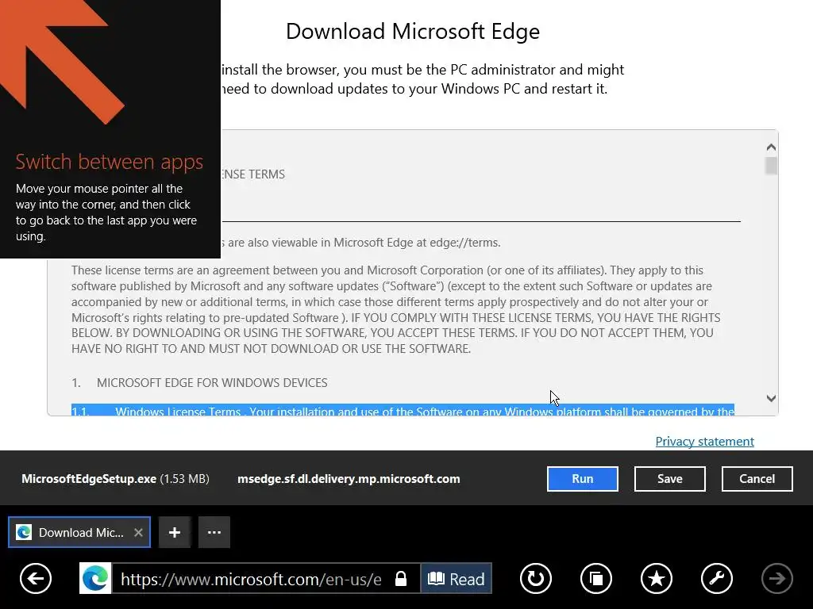Screen dimensions: 813x609
Task: Click the 'MICROSOFT EDGE FOR WINDOWS DEVICES' heading
Action: [x=212, y=383]
